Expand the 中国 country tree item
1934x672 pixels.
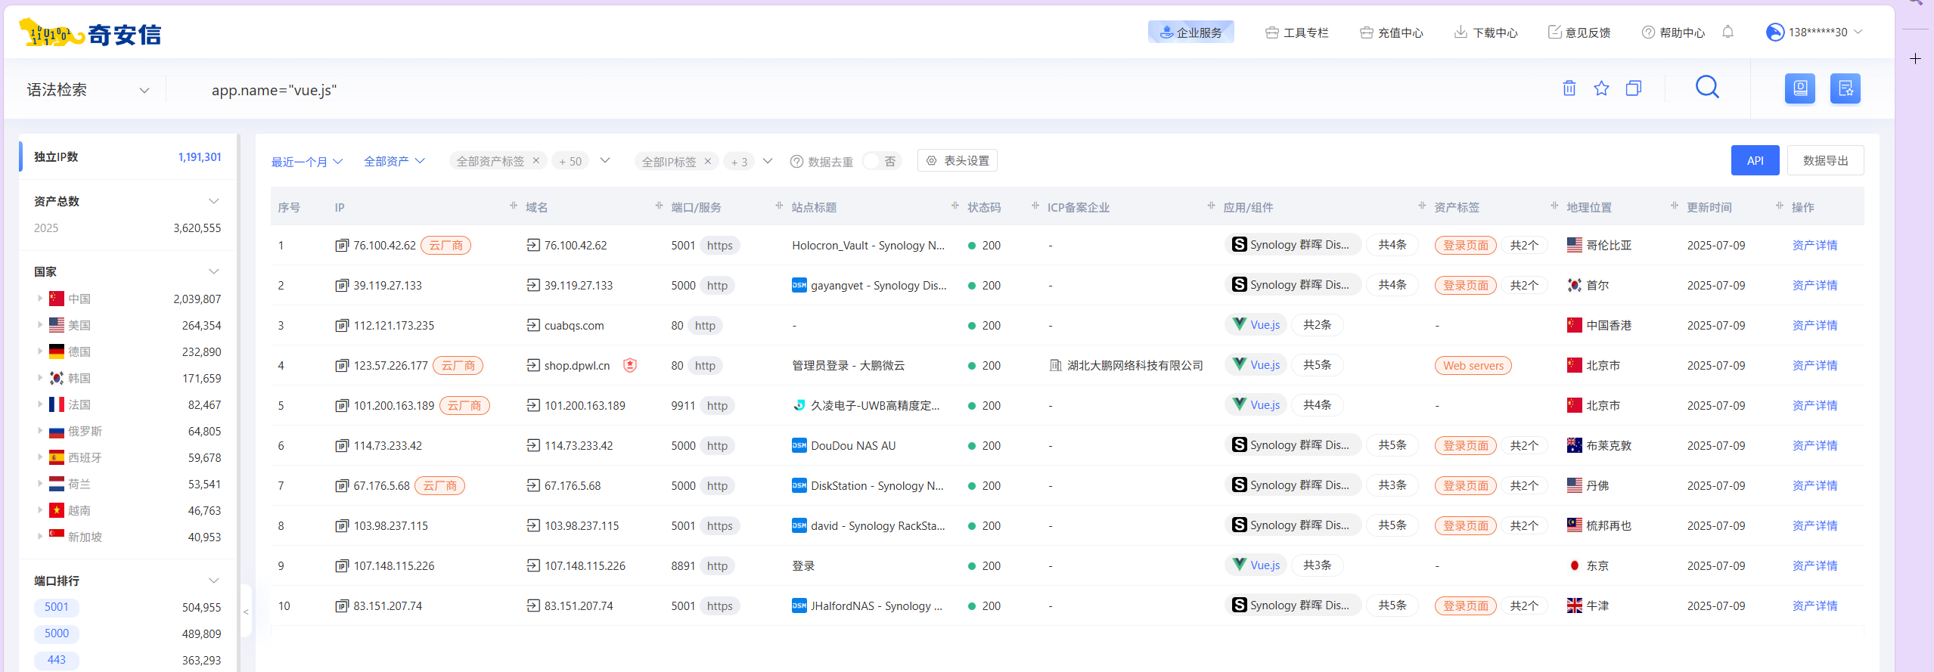click(x=40, y=299)
